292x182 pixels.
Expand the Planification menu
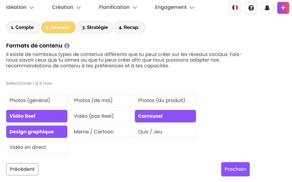(x=118, y=7)
